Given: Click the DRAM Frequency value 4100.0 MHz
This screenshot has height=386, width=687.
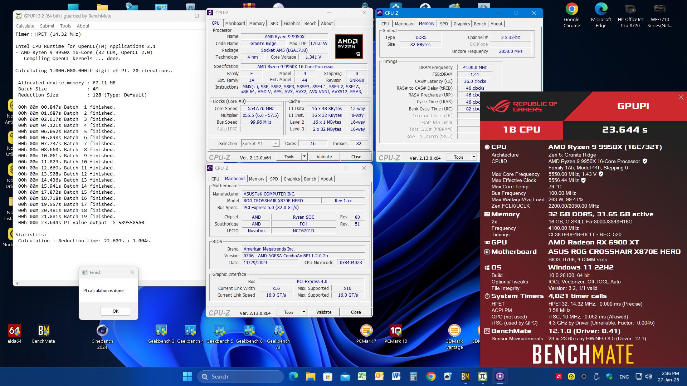Looking at the screenshot, I should pos(475,67).
